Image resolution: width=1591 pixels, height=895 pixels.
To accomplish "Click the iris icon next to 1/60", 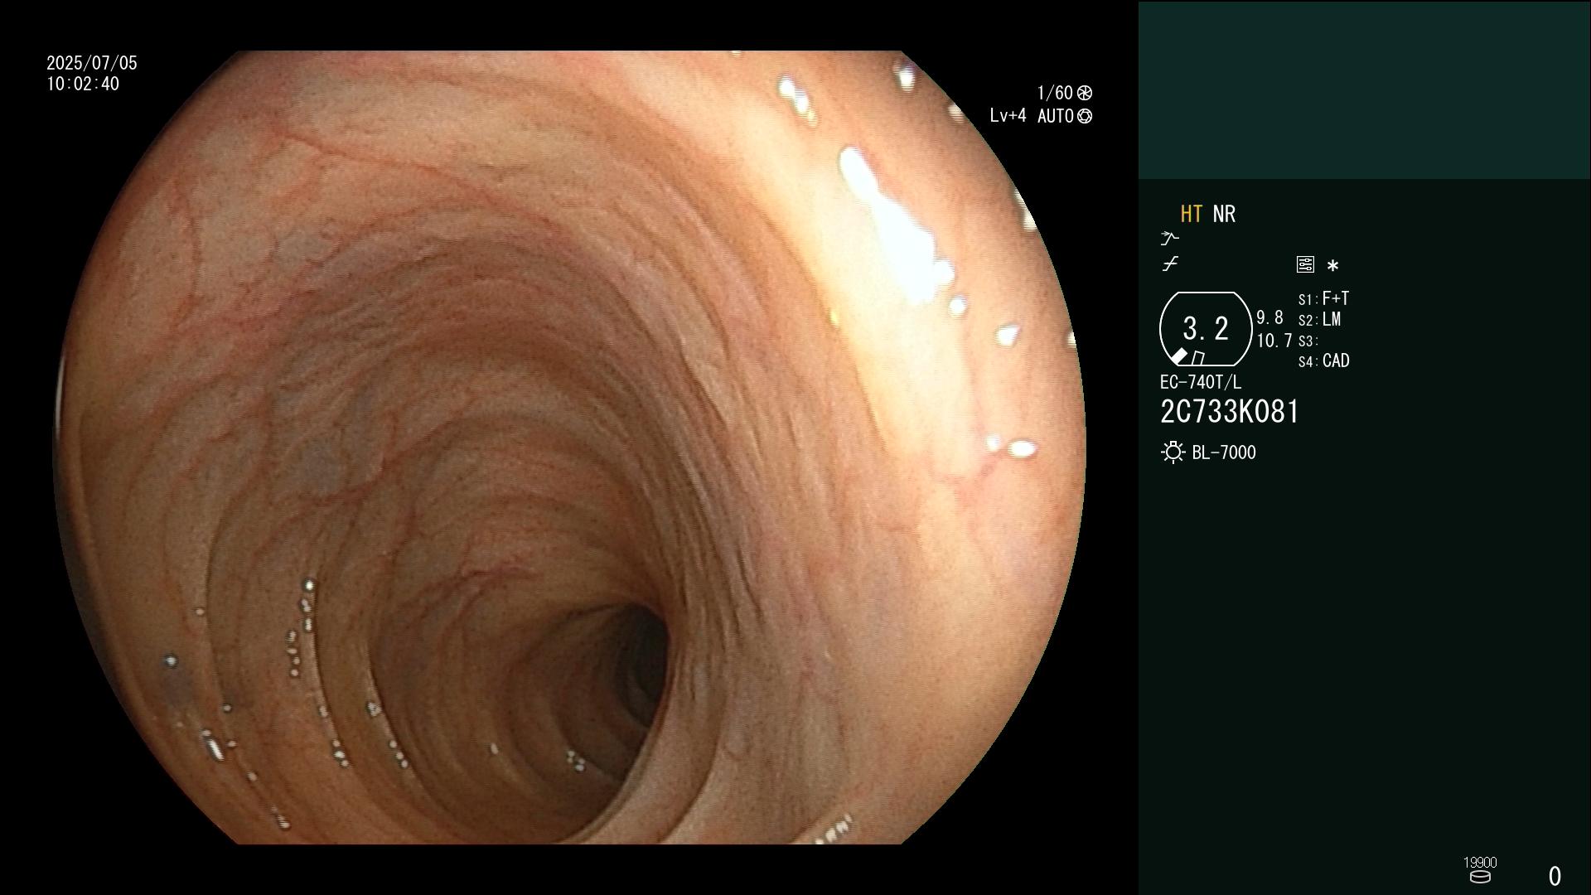I will click(1085, 93).
